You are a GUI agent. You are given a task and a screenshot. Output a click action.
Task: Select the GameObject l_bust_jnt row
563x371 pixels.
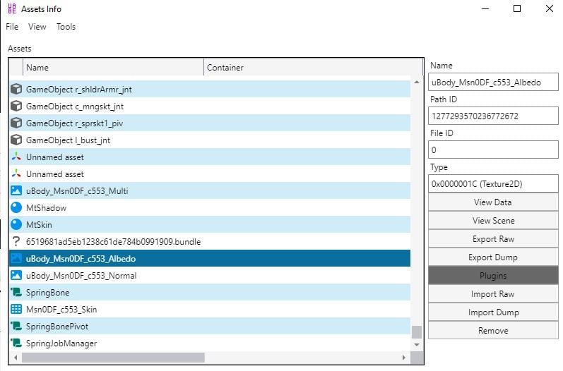click(210, 140)
